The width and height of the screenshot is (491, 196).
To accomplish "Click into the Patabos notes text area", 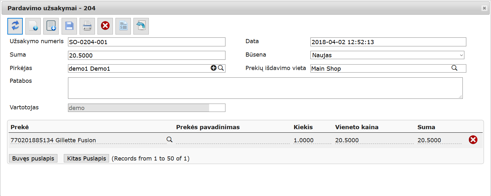I will (x=265, y=88).
